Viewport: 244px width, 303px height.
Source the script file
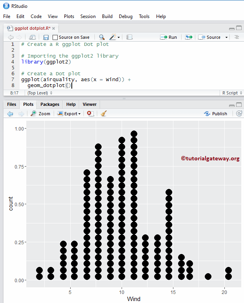click(209, 37)
